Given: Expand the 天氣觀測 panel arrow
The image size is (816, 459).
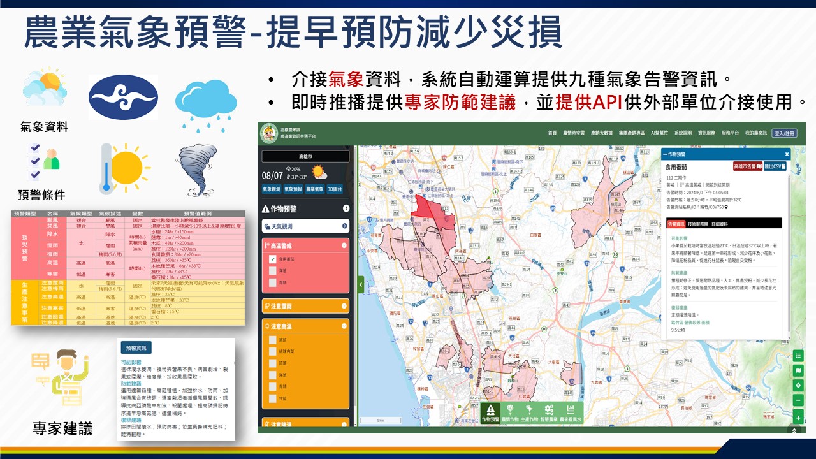Looking at the screenshot, I should [344, 226].
